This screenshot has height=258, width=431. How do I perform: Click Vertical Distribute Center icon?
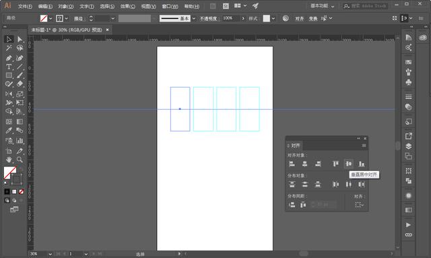[x=305, y=185]
